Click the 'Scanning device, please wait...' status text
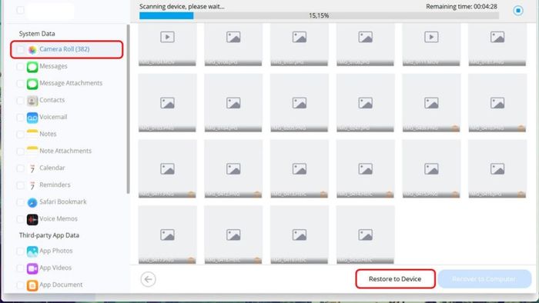The width and height of the screenshot is (539, 303). pos(182,6)
